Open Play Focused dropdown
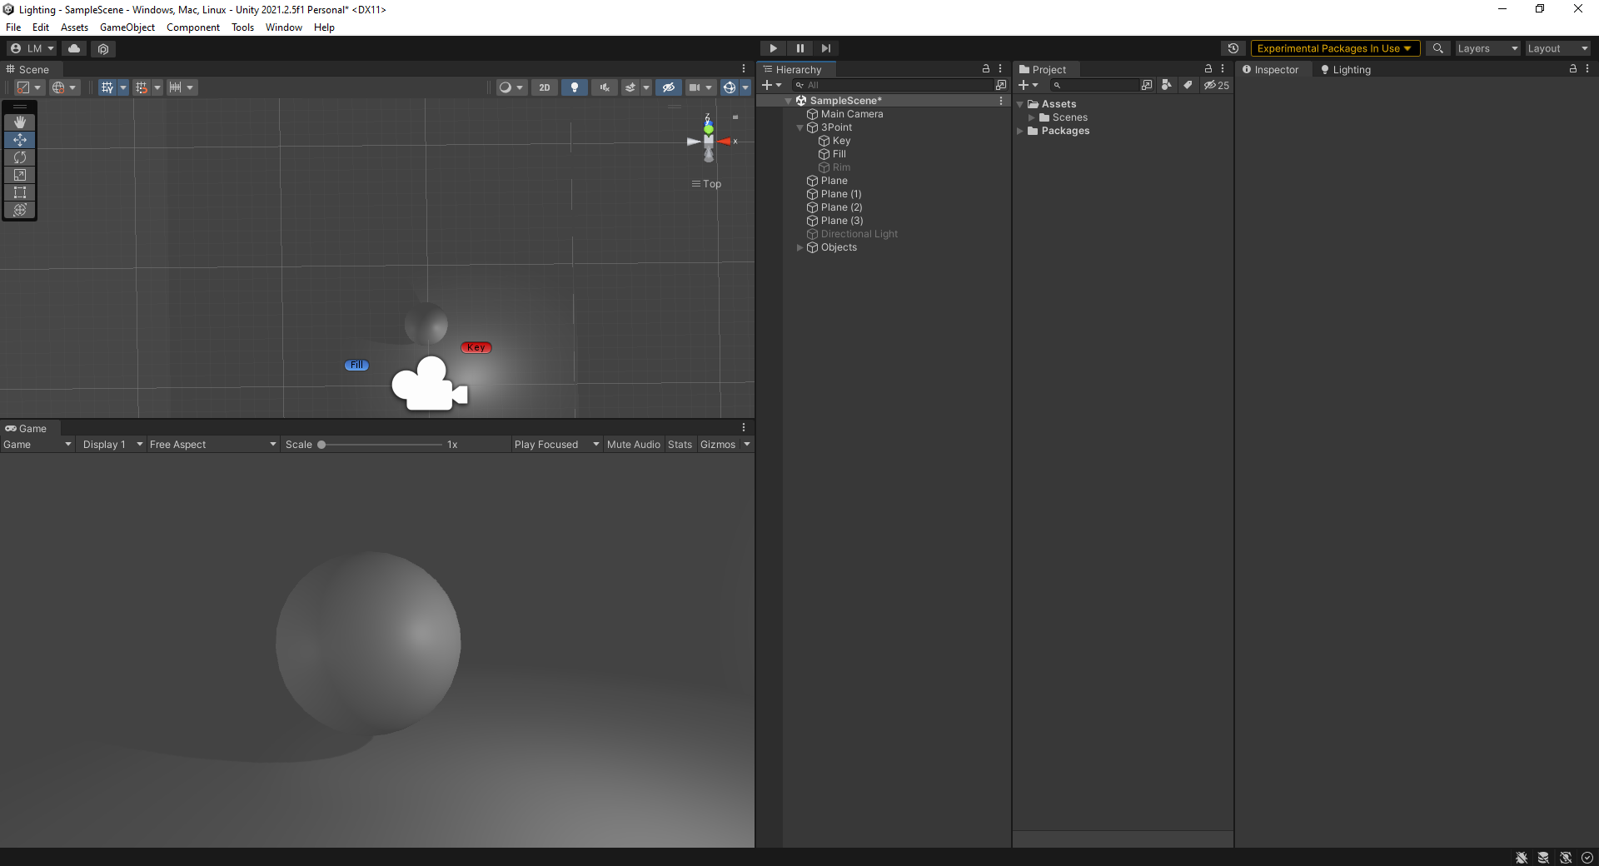 [x=556, y=445]
